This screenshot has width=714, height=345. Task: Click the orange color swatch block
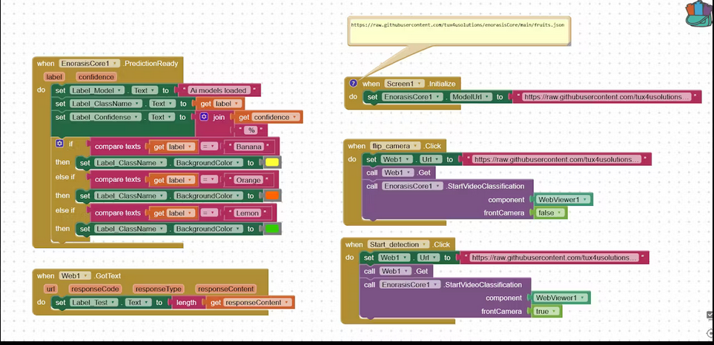coord(271,196)
